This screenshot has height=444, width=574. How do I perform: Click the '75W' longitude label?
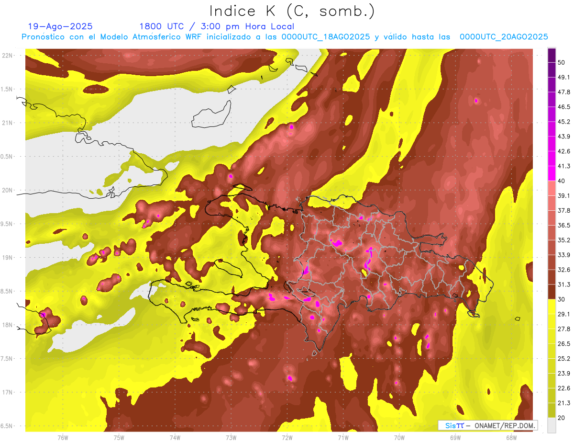[119, 437]
